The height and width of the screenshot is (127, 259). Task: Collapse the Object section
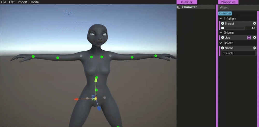coord(220,43)
